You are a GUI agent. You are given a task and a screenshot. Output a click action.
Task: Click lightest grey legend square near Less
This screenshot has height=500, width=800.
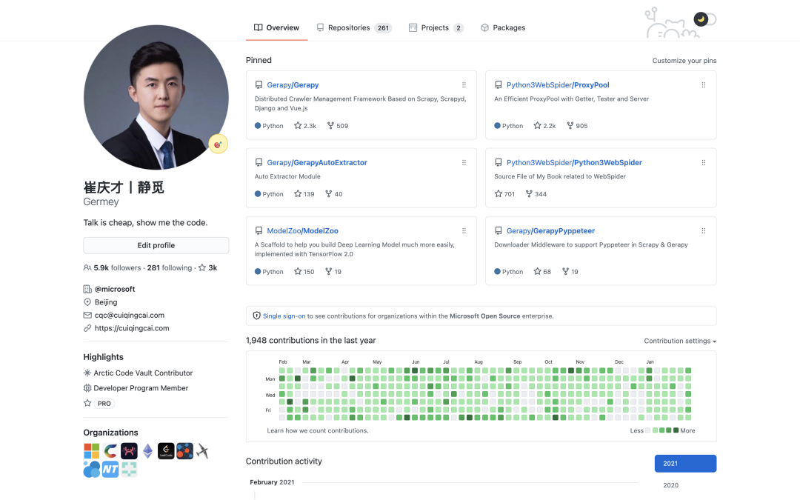[x=648, y=430]
